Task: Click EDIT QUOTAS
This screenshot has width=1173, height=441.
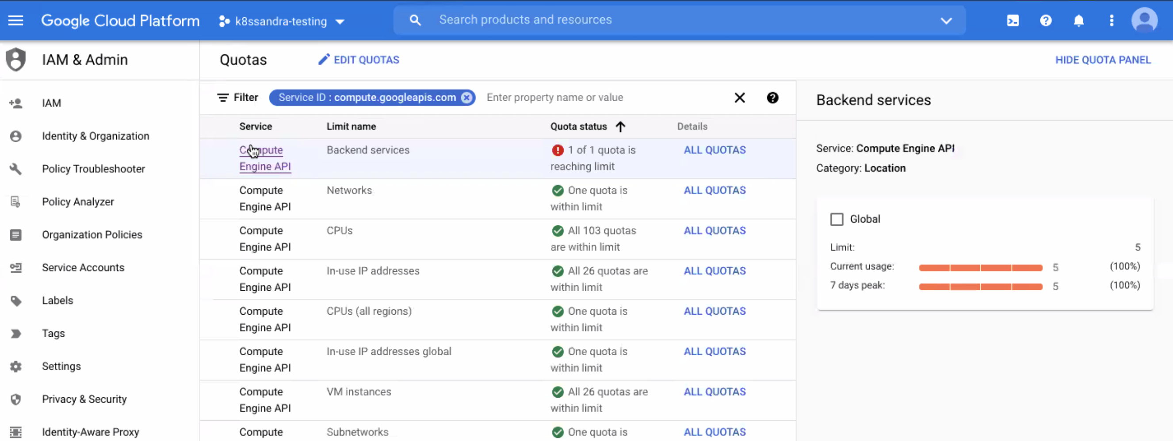Action: tap(359, 60)
